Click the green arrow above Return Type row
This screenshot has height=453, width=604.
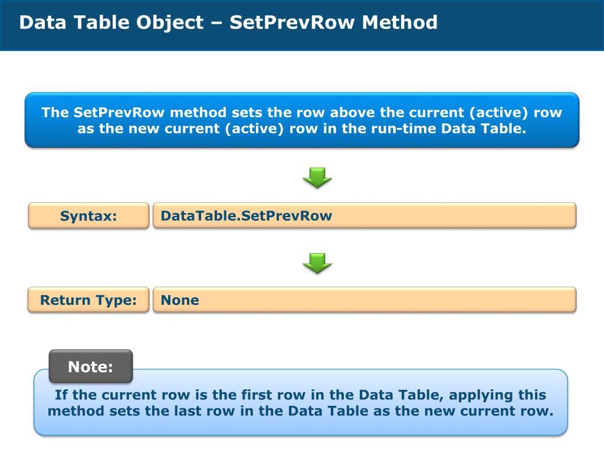(x=317, y=263)
